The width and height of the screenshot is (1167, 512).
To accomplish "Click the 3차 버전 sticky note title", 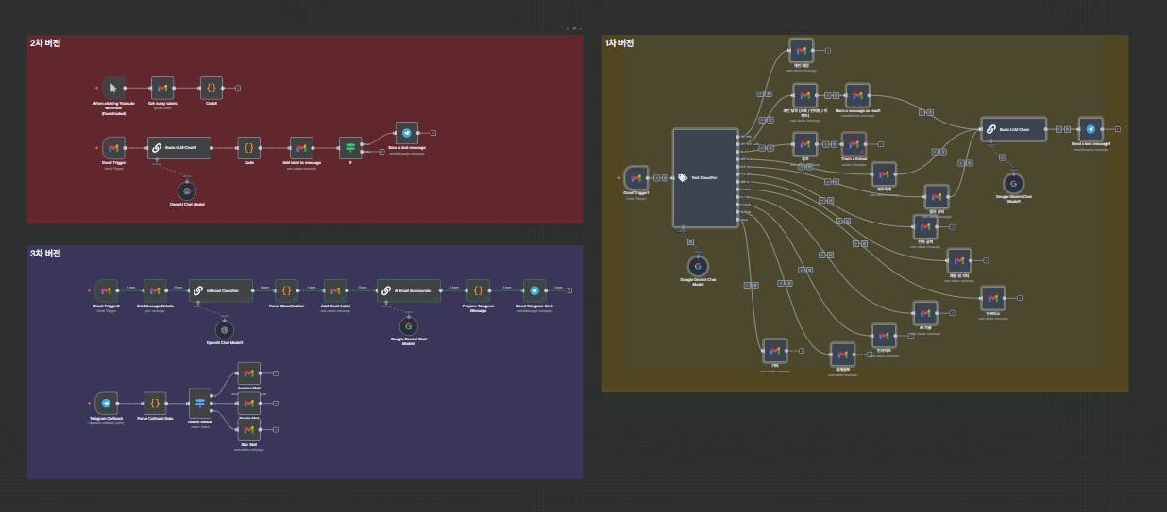I will click(x=46, y=254).
